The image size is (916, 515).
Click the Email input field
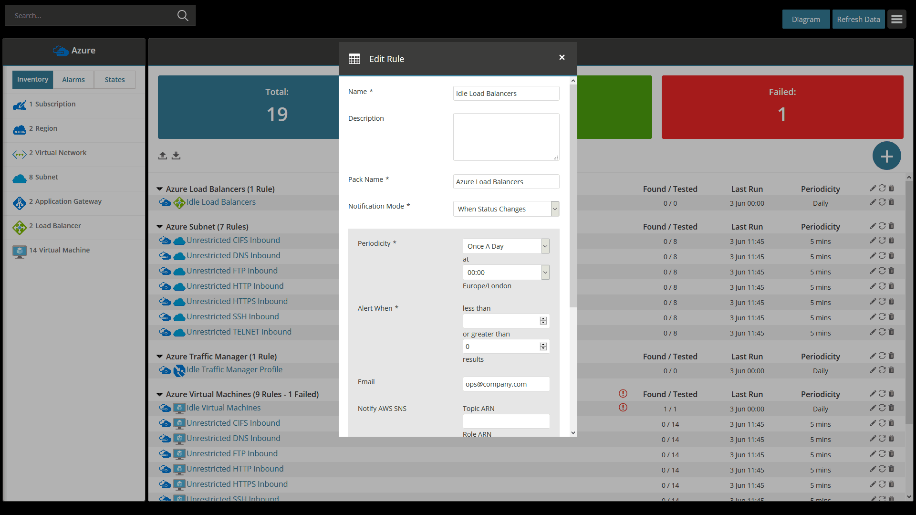pos(506,384)
